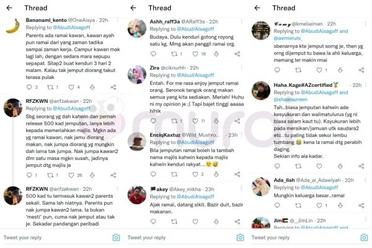View Zira's profile picture
The image size is (372, 248).
[x=137, y=75]
